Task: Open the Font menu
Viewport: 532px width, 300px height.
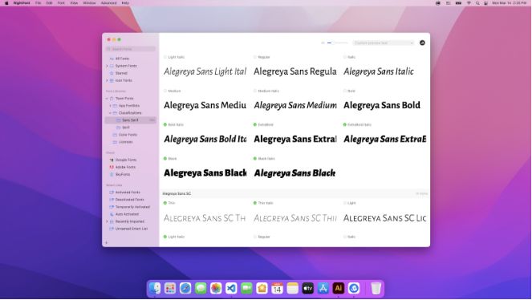Action: coord(61,3)
